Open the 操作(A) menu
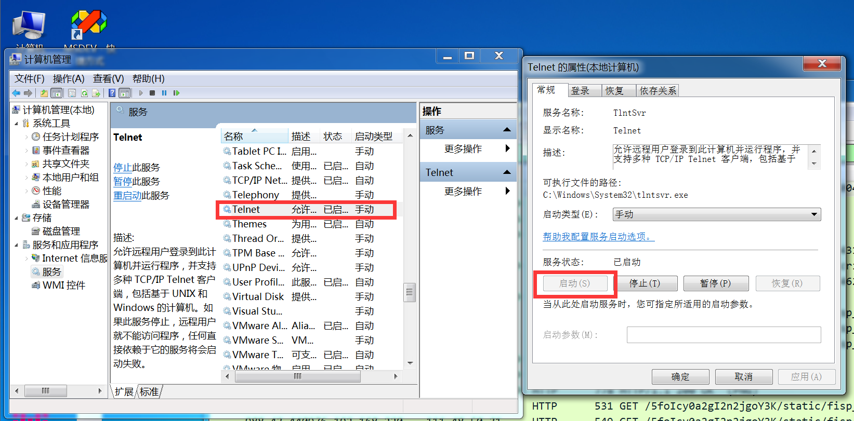The height and width of the screenshot is (421, 854). [69, 78]
